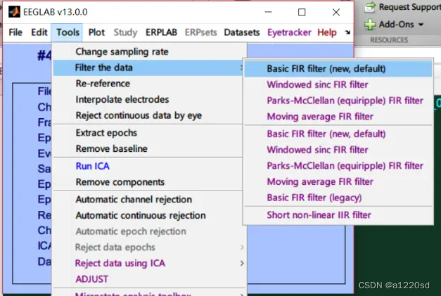Open the ERPLAB menu

(x=162, y=32)
